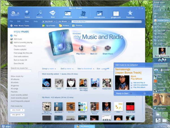170x128 pixels.
Task: Open the Search magnifier icon
Action: pos(39,13)
